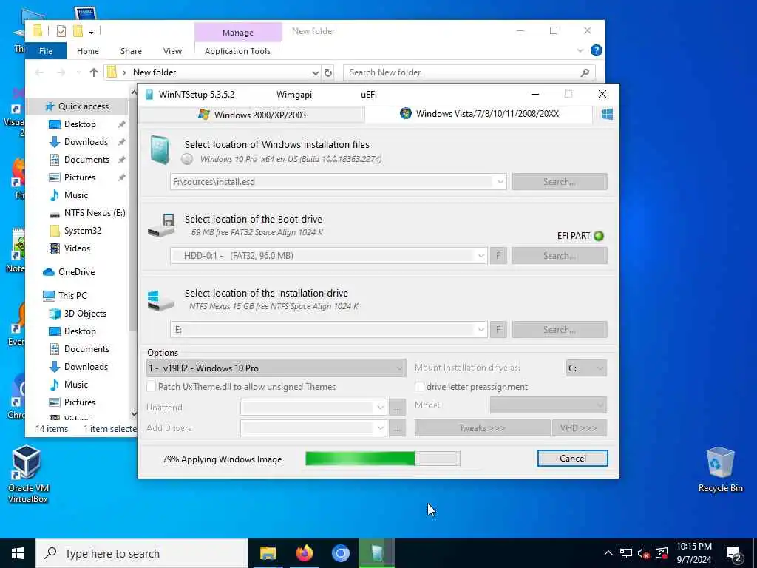
Task: Select Quick access in navigation pane
Action: [x=83, y=106]
